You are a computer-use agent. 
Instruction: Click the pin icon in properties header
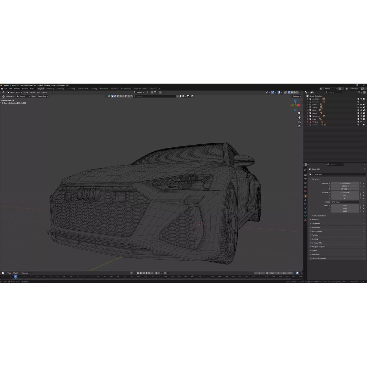[x=364, y=169]
